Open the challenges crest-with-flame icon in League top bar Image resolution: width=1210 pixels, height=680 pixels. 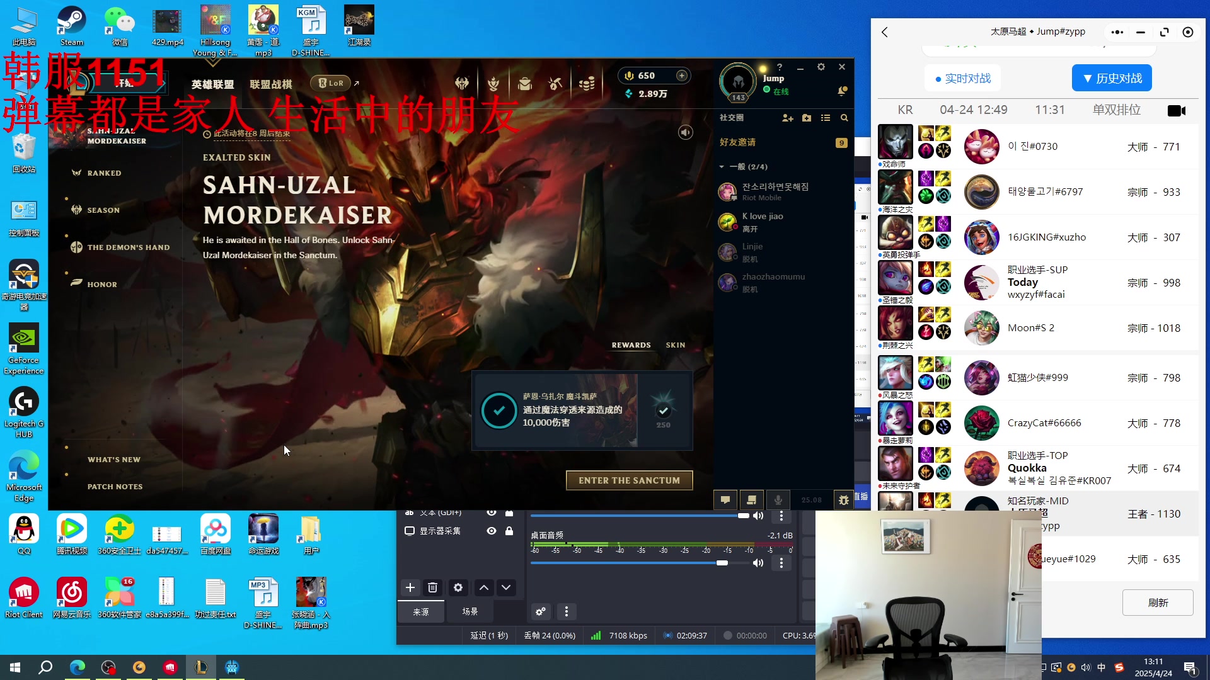coord(493,83)
